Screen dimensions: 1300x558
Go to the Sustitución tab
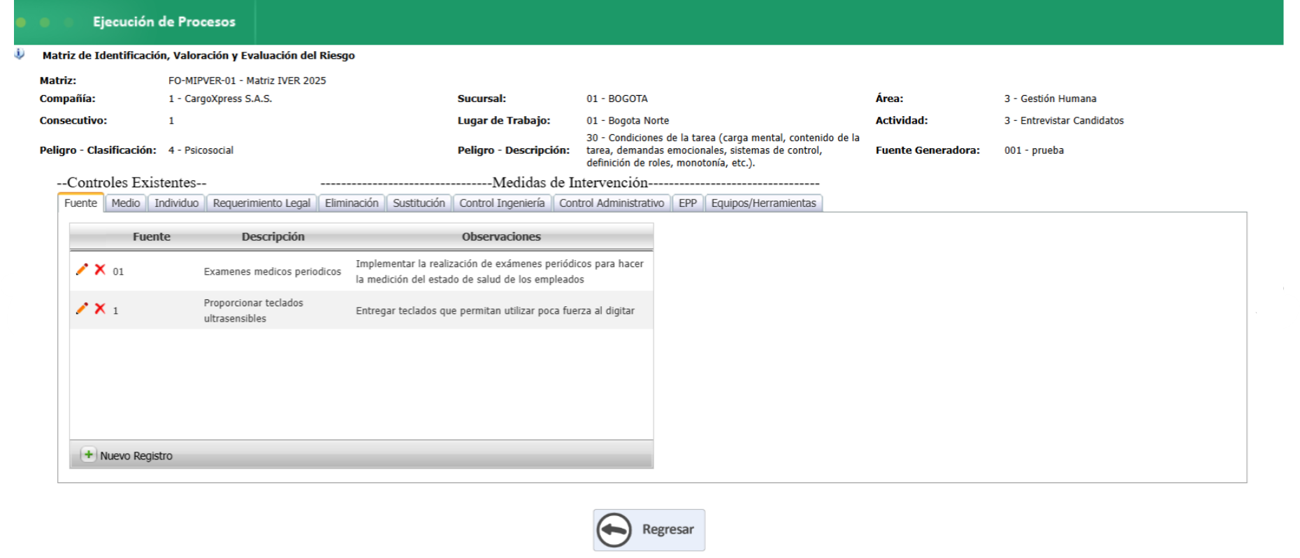click(x=419, y=203)
